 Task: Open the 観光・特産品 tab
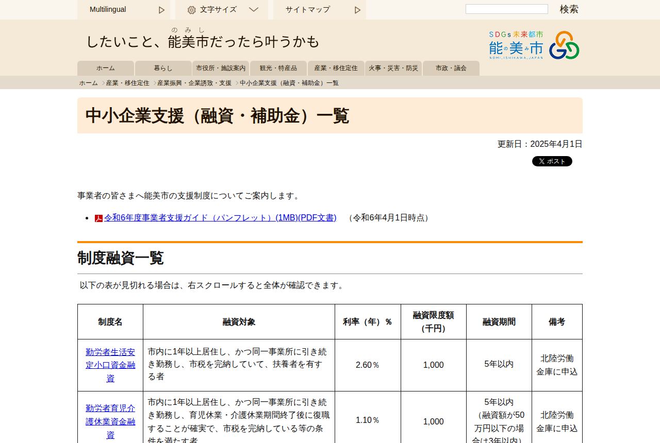tap(278, 68)
